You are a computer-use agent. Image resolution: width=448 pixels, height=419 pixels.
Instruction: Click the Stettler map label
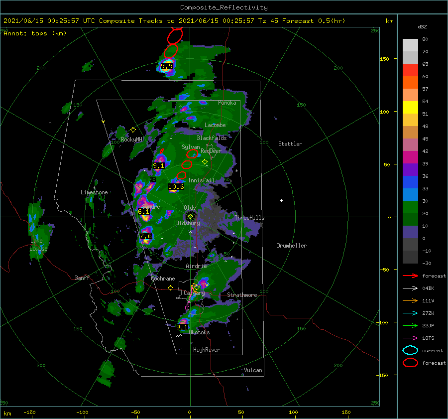290,144
